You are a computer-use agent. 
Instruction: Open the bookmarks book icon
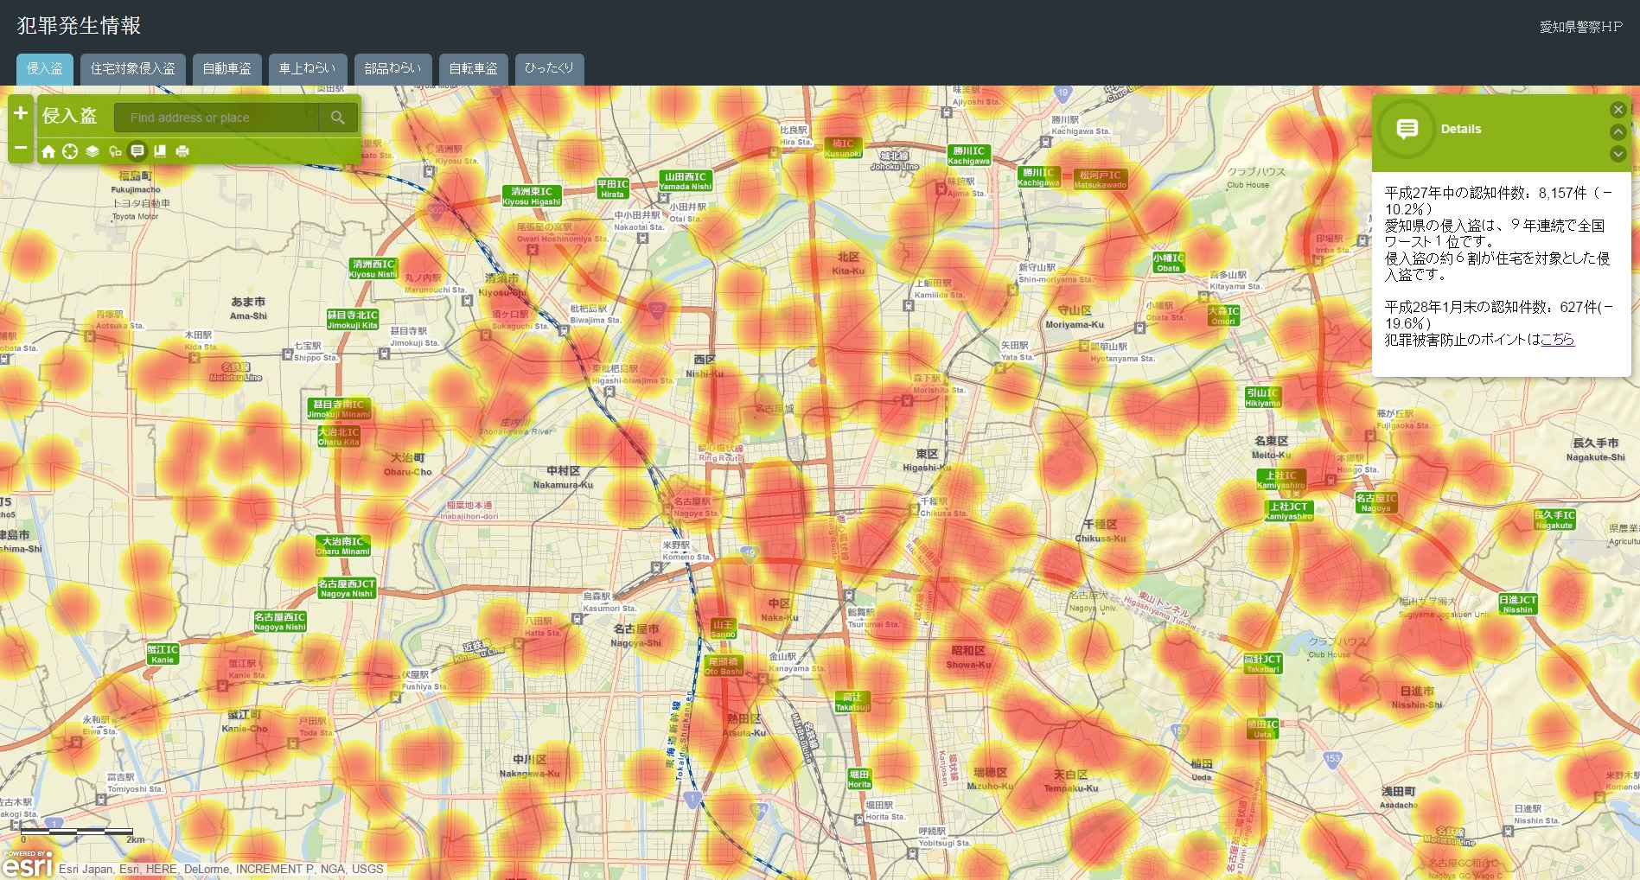click(x=160, y=151)
